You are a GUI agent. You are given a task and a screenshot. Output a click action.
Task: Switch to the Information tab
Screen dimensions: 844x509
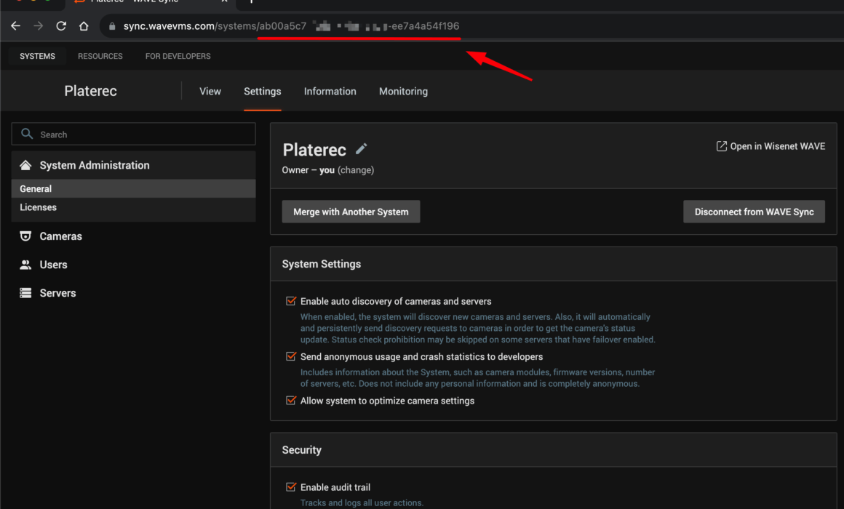click(x=330, y=92)
